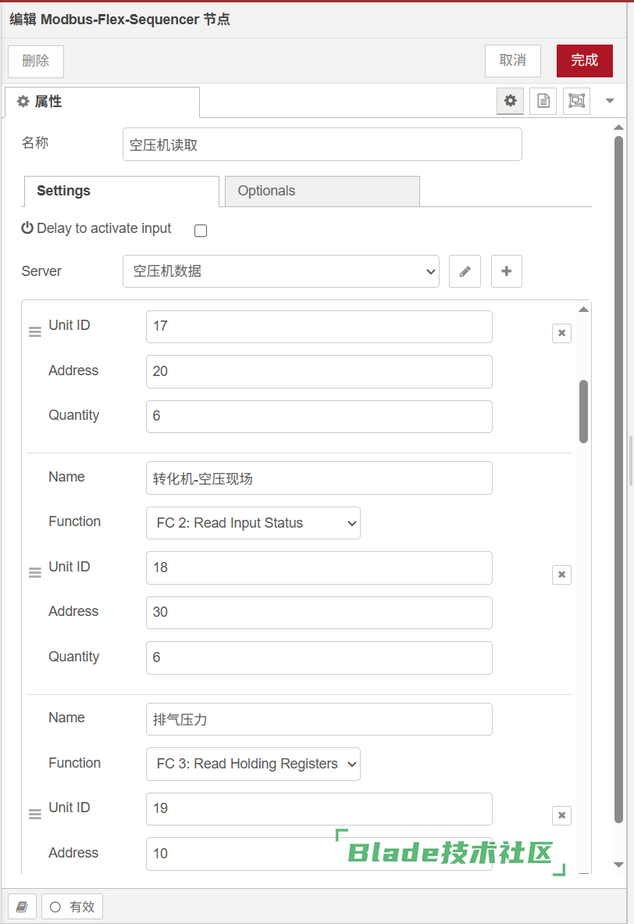Click the node properties gear icon
Screen dimensions: 634x924
pyautogui.click(x=511, y=101)
